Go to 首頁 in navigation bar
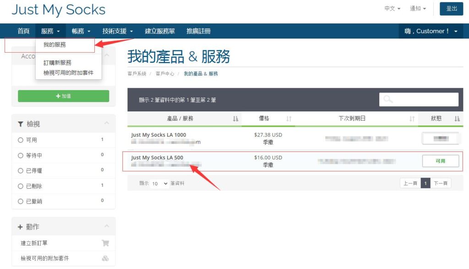The image size is (469, 269). point(23,31)
